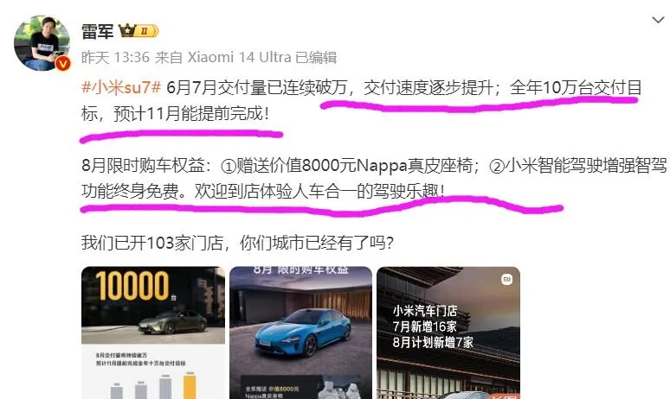Click the crown membership level badge

[x=139, y=31]
